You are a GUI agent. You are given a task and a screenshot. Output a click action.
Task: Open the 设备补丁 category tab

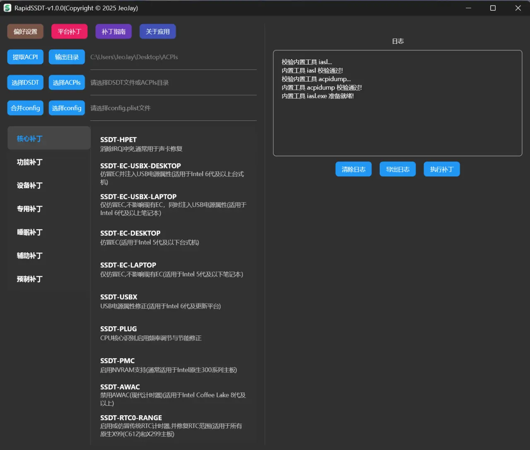coord(29,185)
